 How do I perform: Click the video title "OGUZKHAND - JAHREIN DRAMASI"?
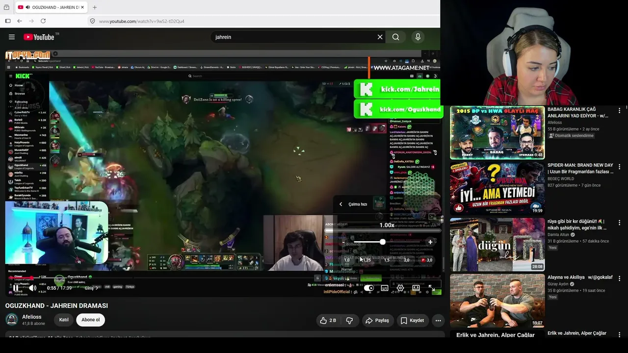coord(56,305)
